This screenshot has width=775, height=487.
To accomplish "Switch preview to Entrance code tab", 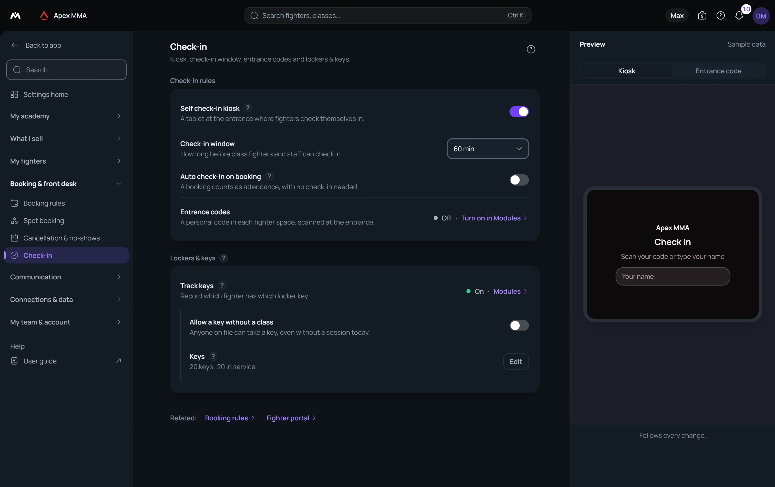I will (x=718, y=71).
